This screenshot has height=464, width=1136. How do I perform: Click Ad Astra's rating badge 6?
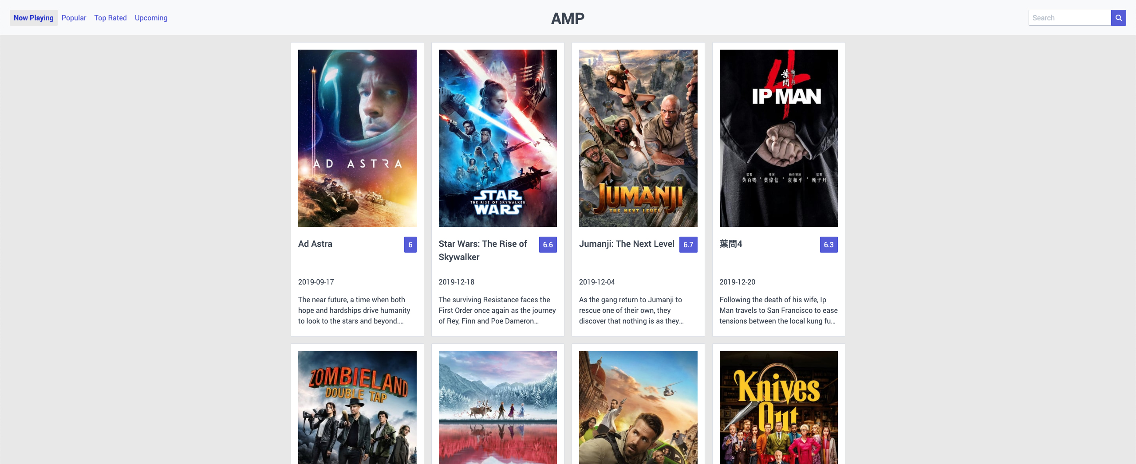click(x=410, y=245)
